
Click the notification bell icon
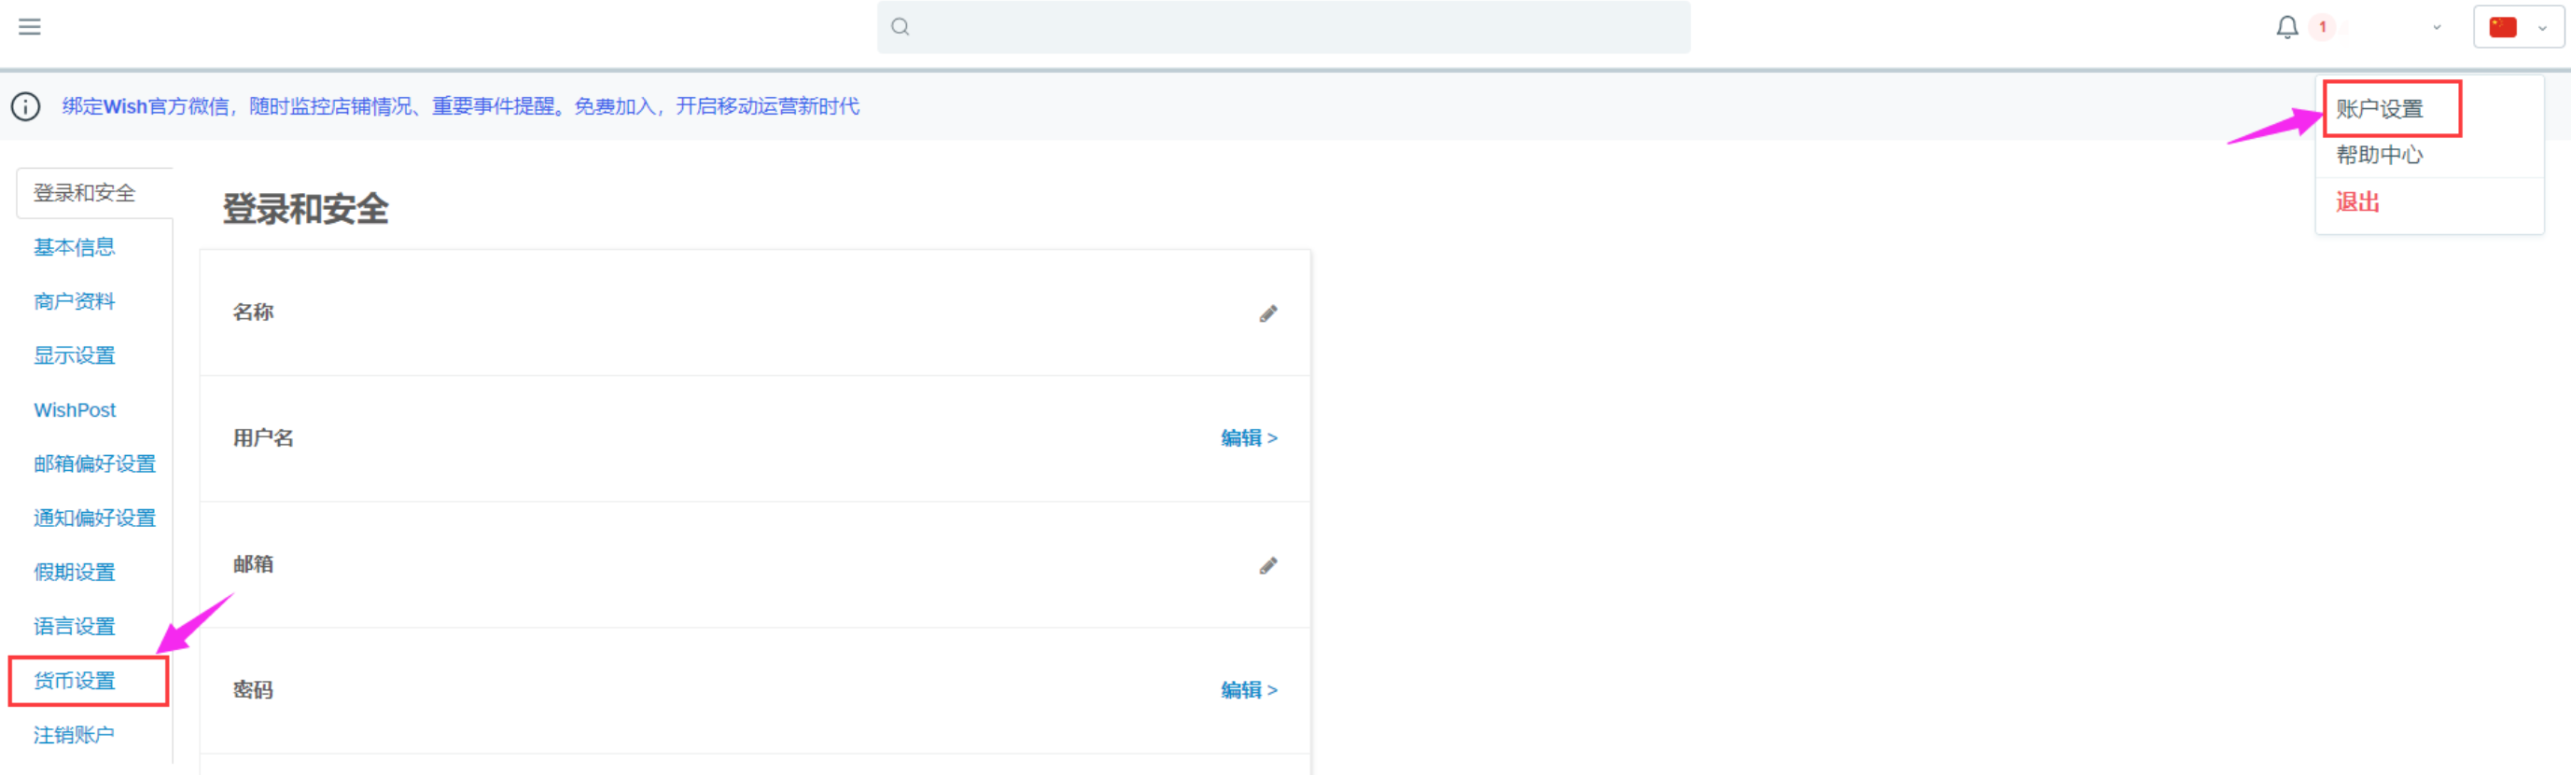tap(2286, 27)
